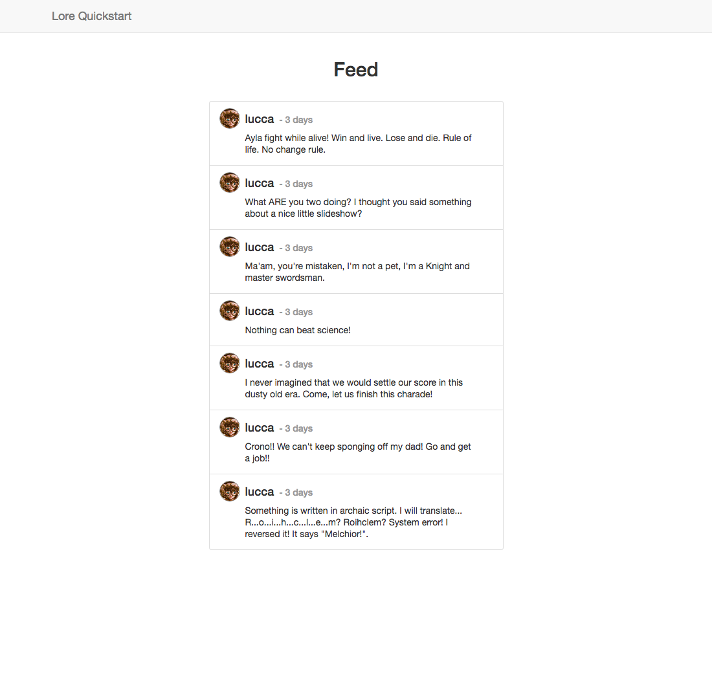Open lucca's username on the science post
The height and width of the screenshot is (684, 712).
260,311
